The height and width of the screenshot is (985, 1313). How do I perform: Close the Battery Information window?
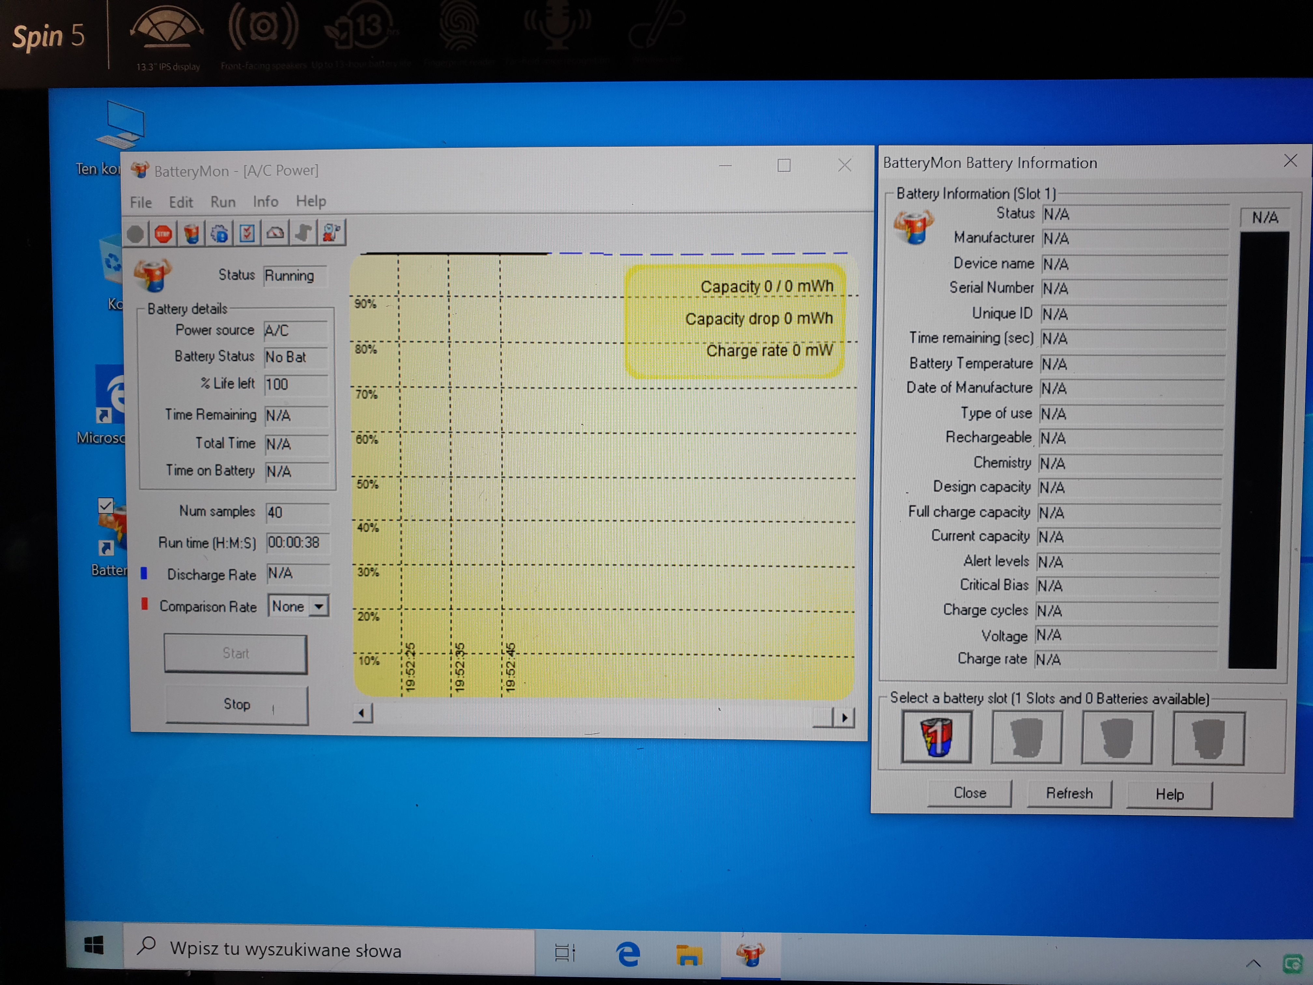tap(1290, 161)
